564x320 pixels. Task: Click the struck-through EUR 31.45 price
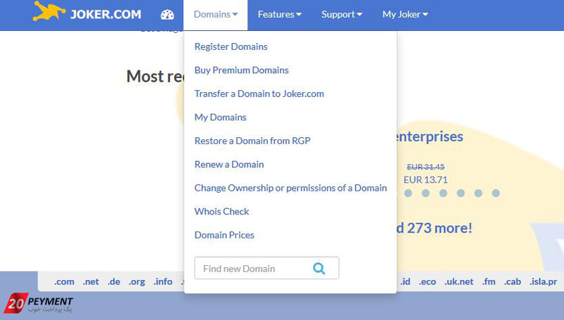click(426, 167)
